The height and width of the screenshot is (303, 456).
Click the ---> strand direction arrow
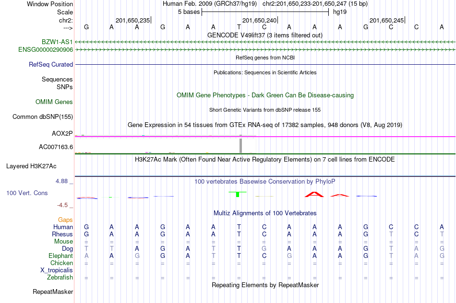(x=68, y=28)
